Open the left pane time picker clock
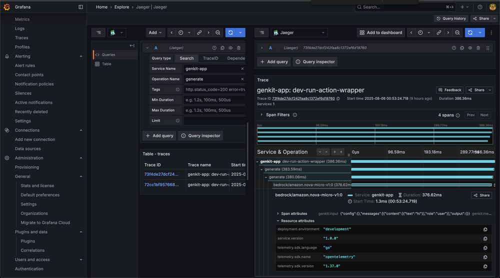500x278 pixels. click(x=181, y=32)
